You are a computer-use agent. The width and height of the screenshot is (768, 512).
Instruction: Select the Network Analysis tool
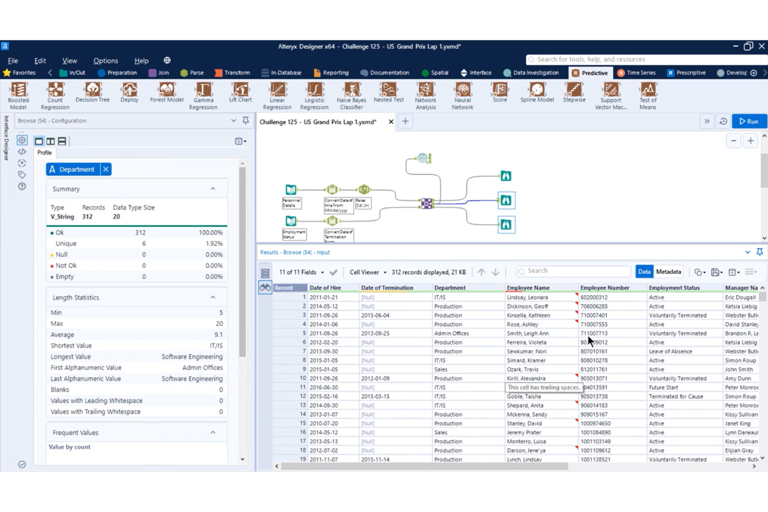pyautogui.click(x=426, y=95)
